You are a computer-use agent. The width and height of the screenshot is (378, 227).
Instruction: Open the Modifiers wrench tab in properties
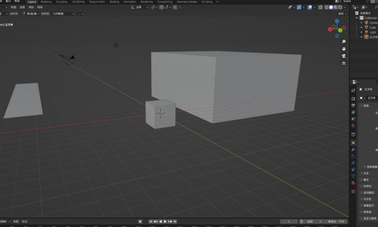pyautogui.click(x=353, y=150)
